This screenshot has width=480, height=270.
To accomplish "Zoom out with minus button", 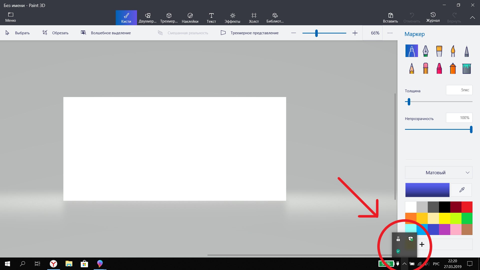I will 293,33.
